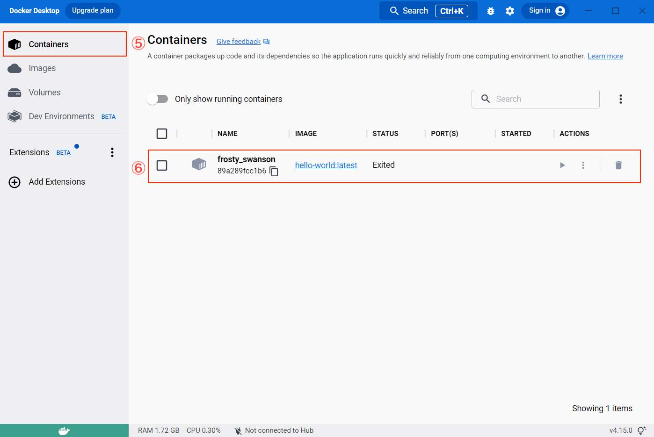Tick the frosty_swanson row checkbox
Viewport: 654px width, 437px height.
point(162,165)
